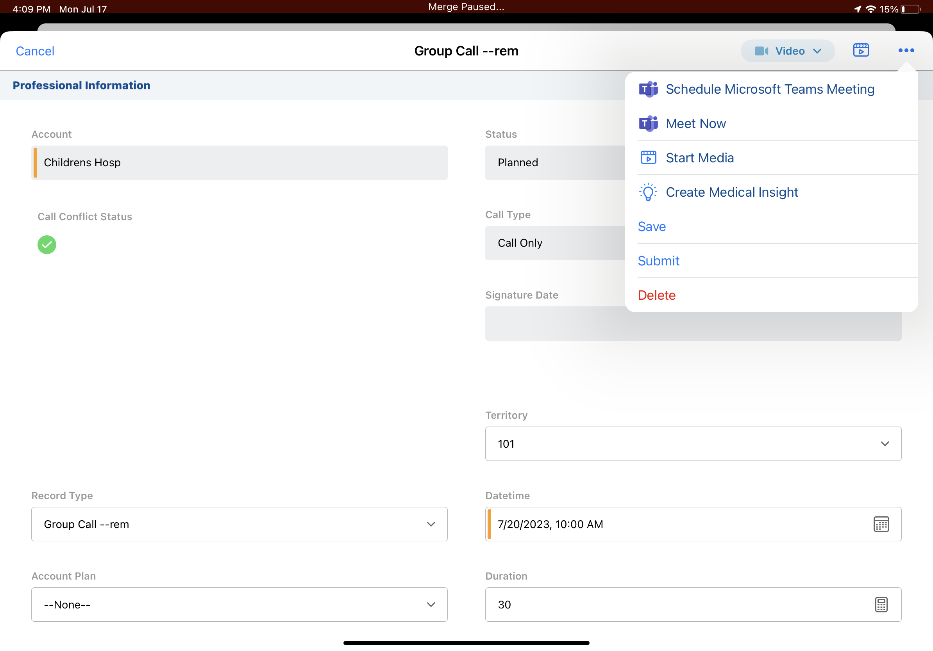Tap the Cancel button
933x651 pixels.
click(35, 51)
